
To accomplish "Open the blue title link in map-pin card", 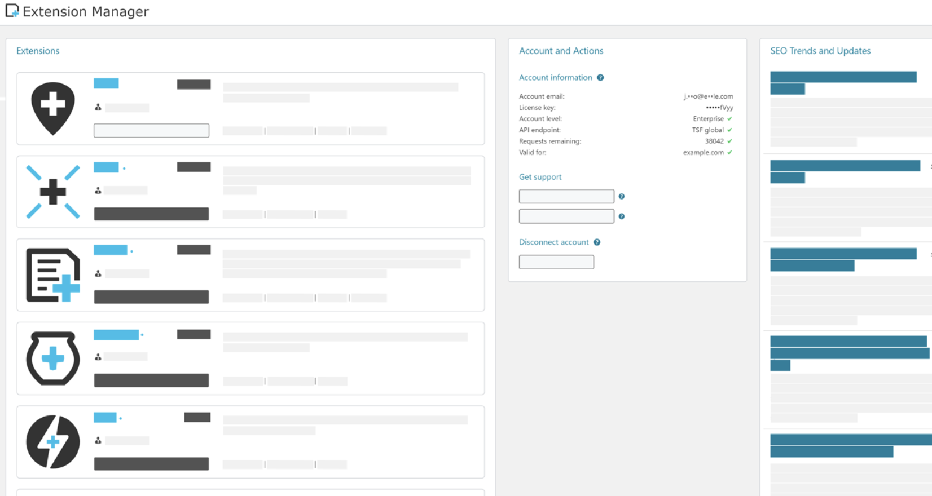I will point(106,83).
